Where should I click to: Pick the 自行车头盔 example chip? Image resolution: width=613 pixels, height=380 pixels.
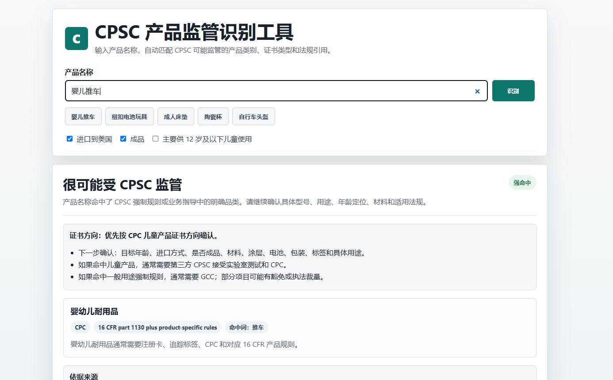point(253,116)
